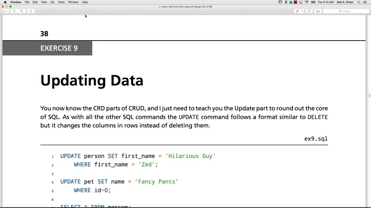
Task: Click the Preview application menu
Action: point(16,2)
